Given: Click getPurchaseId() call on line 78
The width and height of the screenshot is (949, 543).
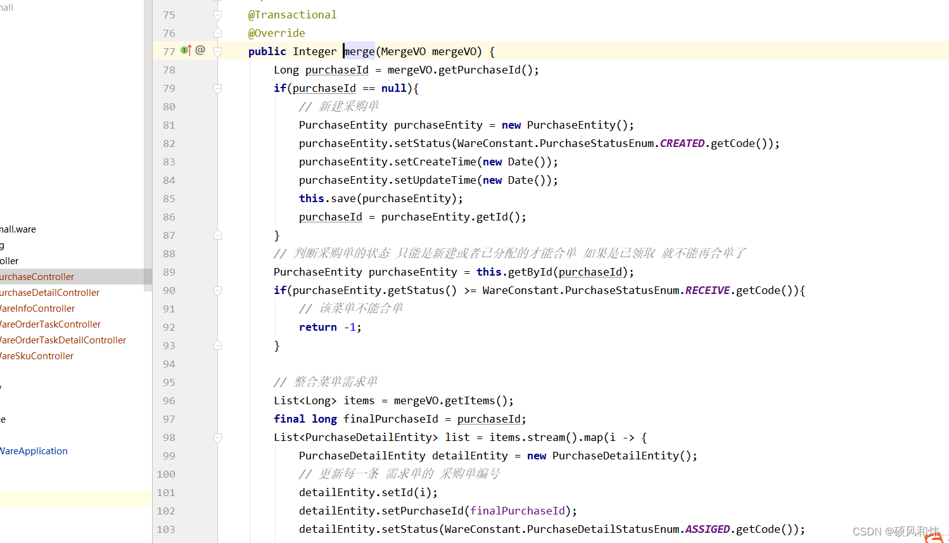Looking at the screenshot, I should [x=487, y=70].
